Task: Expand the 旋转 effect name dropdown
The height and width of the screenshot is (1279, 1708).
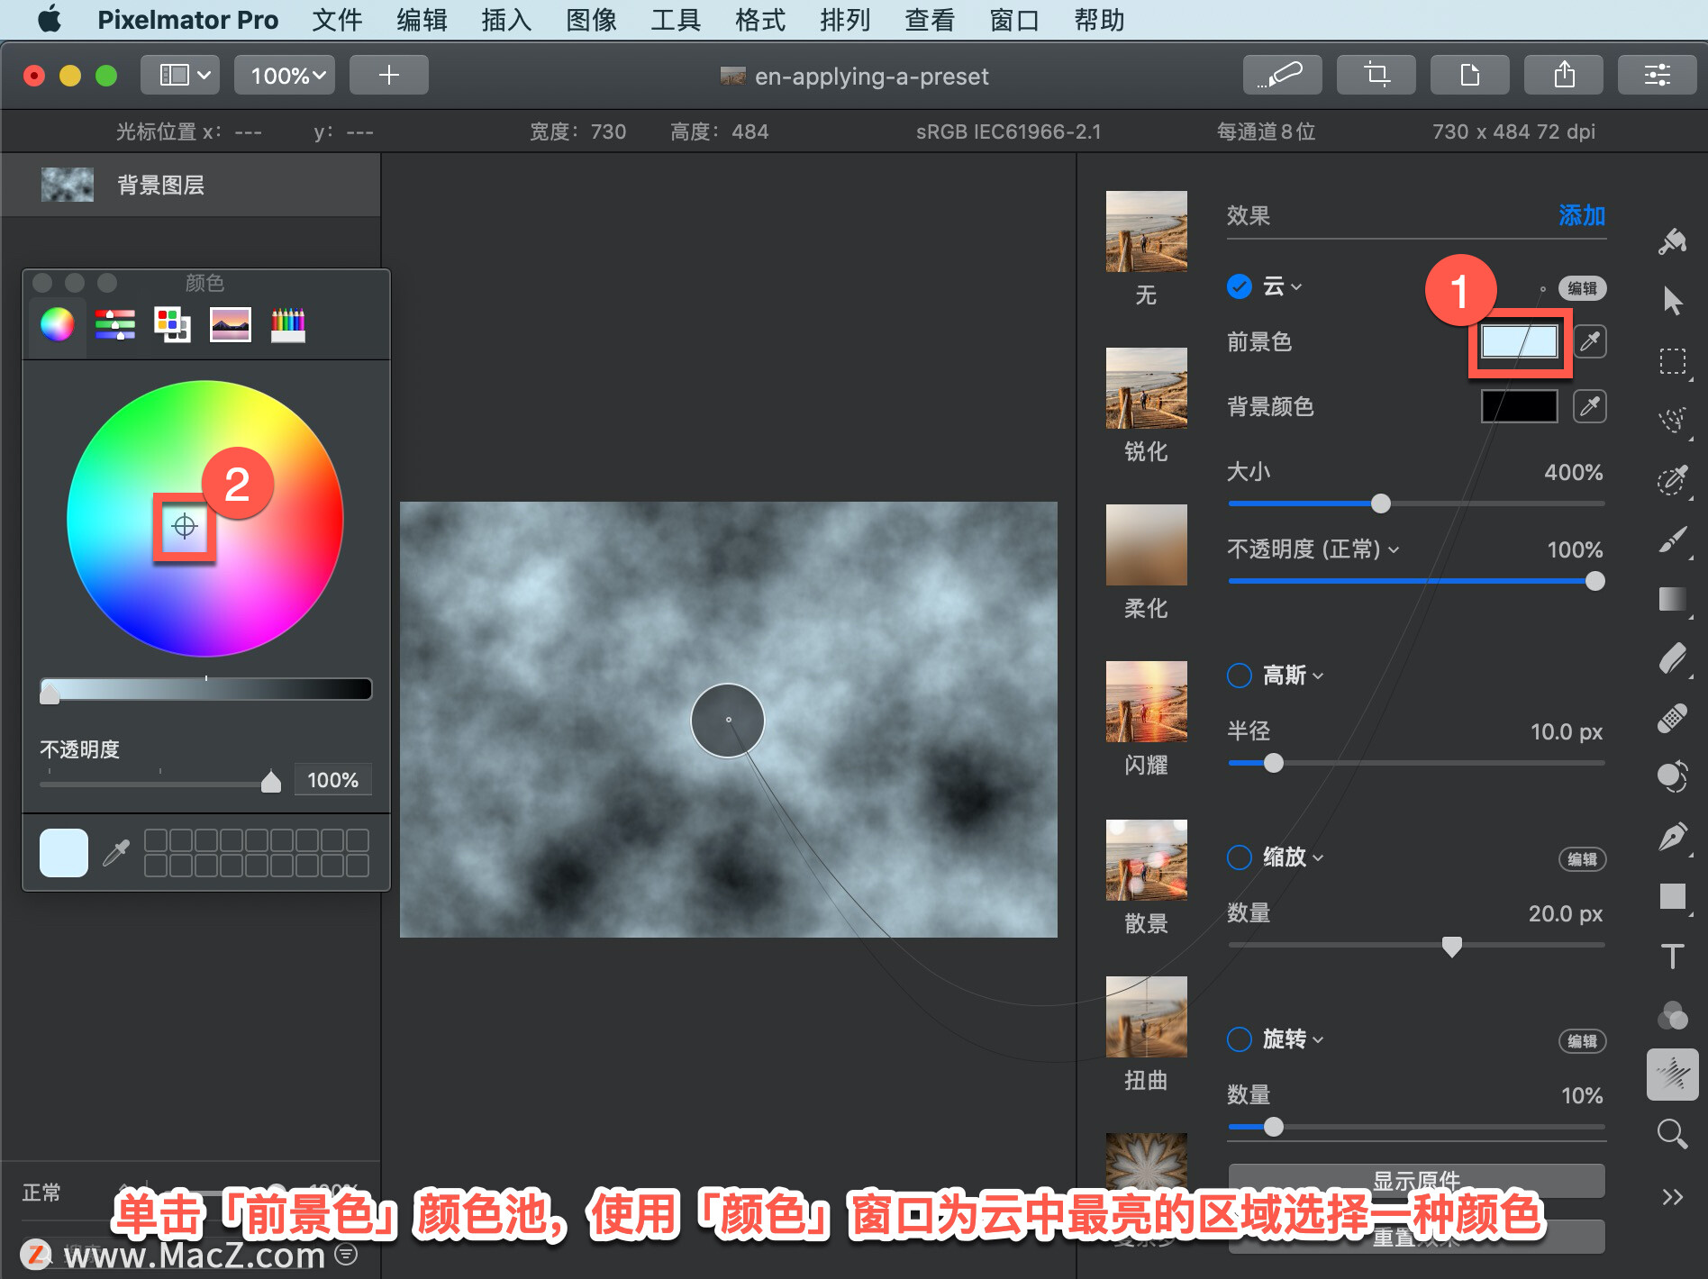Action: coord(1294,1039)
